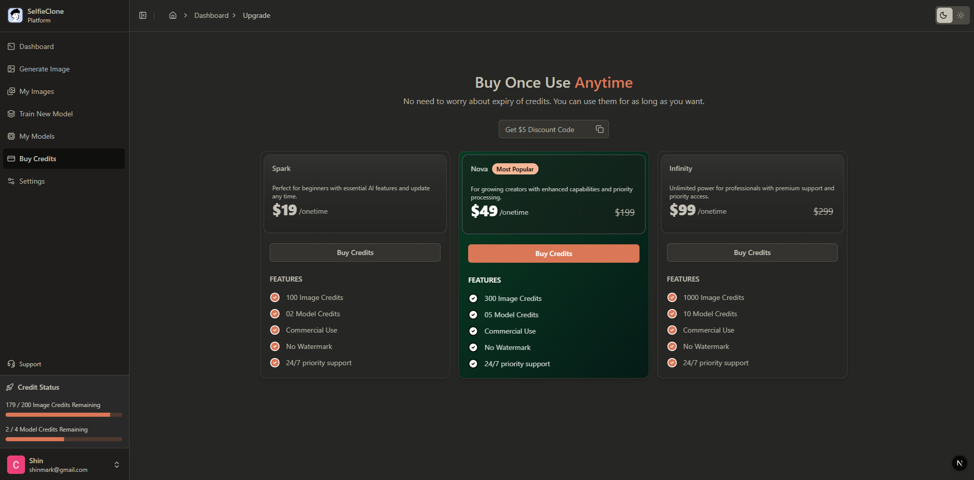This screenshot has width=974, height=480.
Task: Click Infinity 24/7 priority support check icon
Action: tap(672, 363)
